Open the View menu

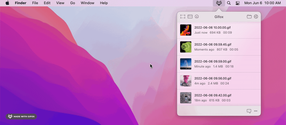click(x=60, y=3)
